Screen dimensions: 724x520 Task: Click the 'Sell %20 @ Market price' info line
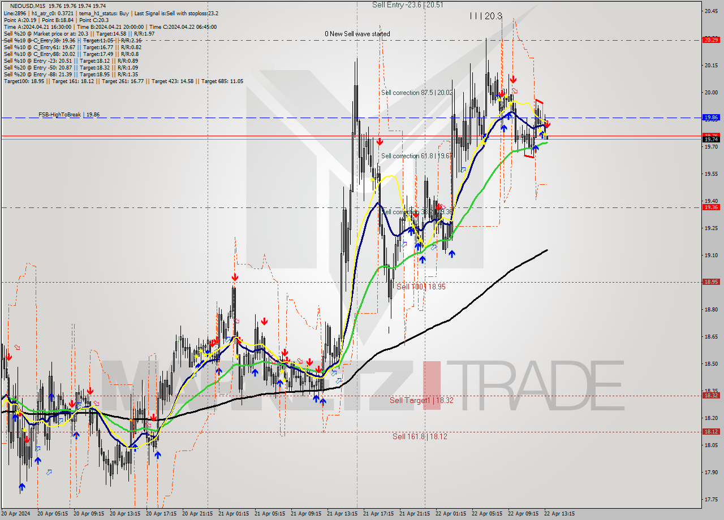pos(79,33)
